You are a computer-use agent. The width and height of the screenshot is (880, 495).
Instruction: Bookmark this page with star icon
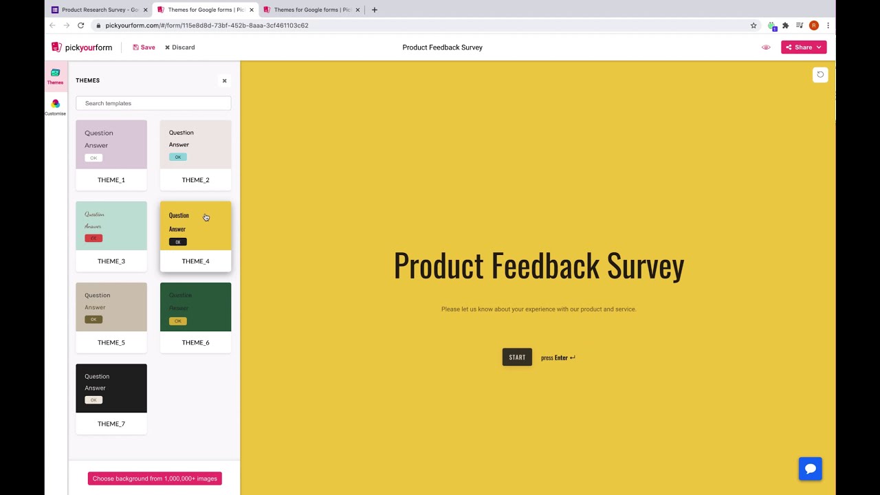[x=753, y=25]
